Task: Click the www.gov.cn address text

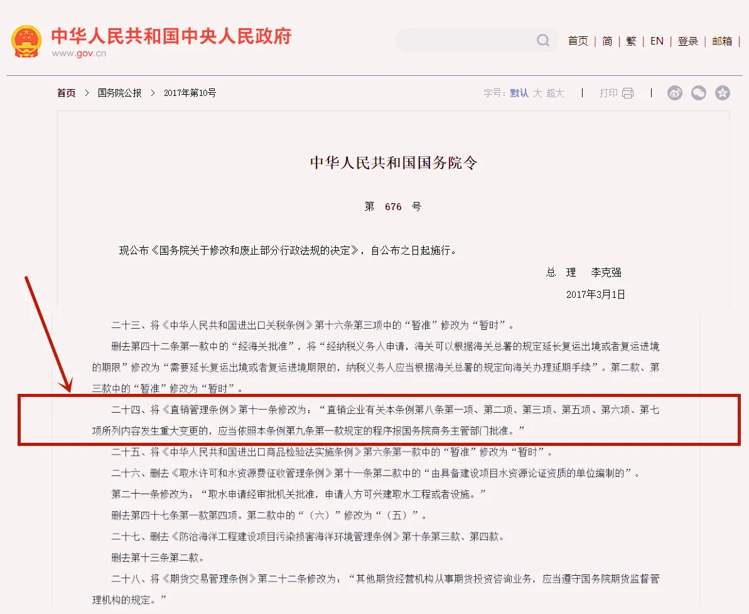Action: 79,53
